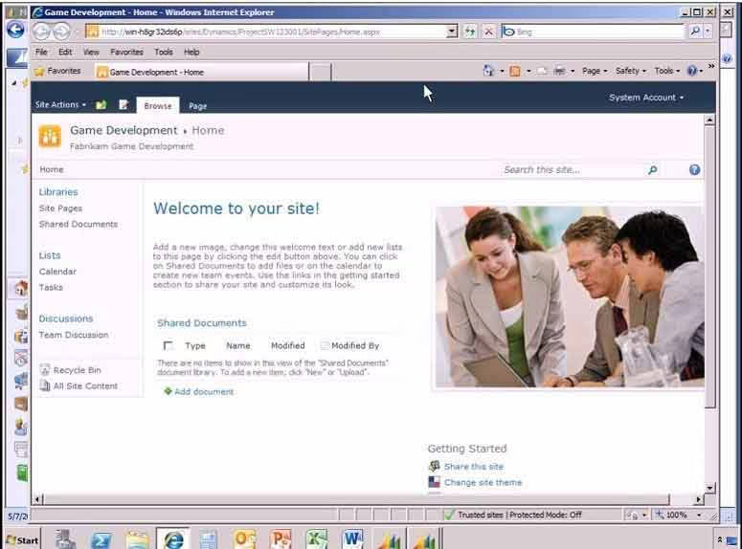Switch to the Browse ribbon tab
The image size is (742, 549).
[158, 105]
